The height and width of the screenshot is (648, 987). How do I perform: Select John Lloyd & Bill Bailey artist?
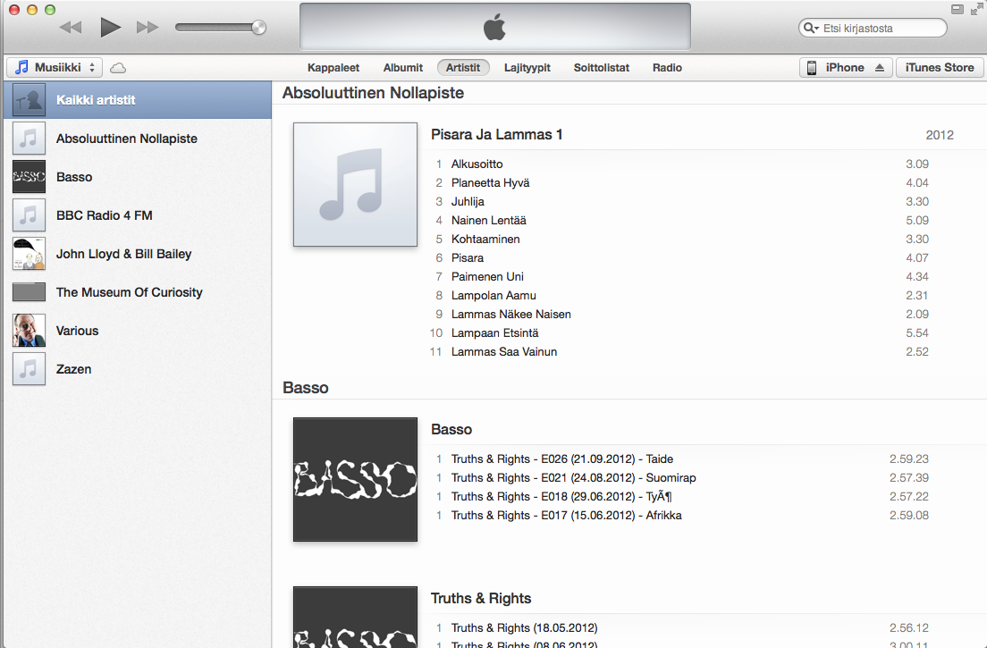[x=138, y=254]
